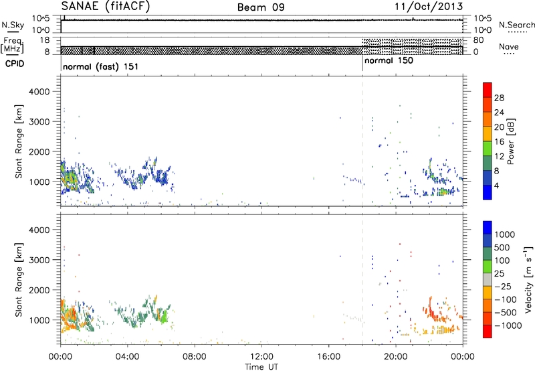
Task: Click the blue top segment of velocity colorbar
Action: [x=488, y=228]
